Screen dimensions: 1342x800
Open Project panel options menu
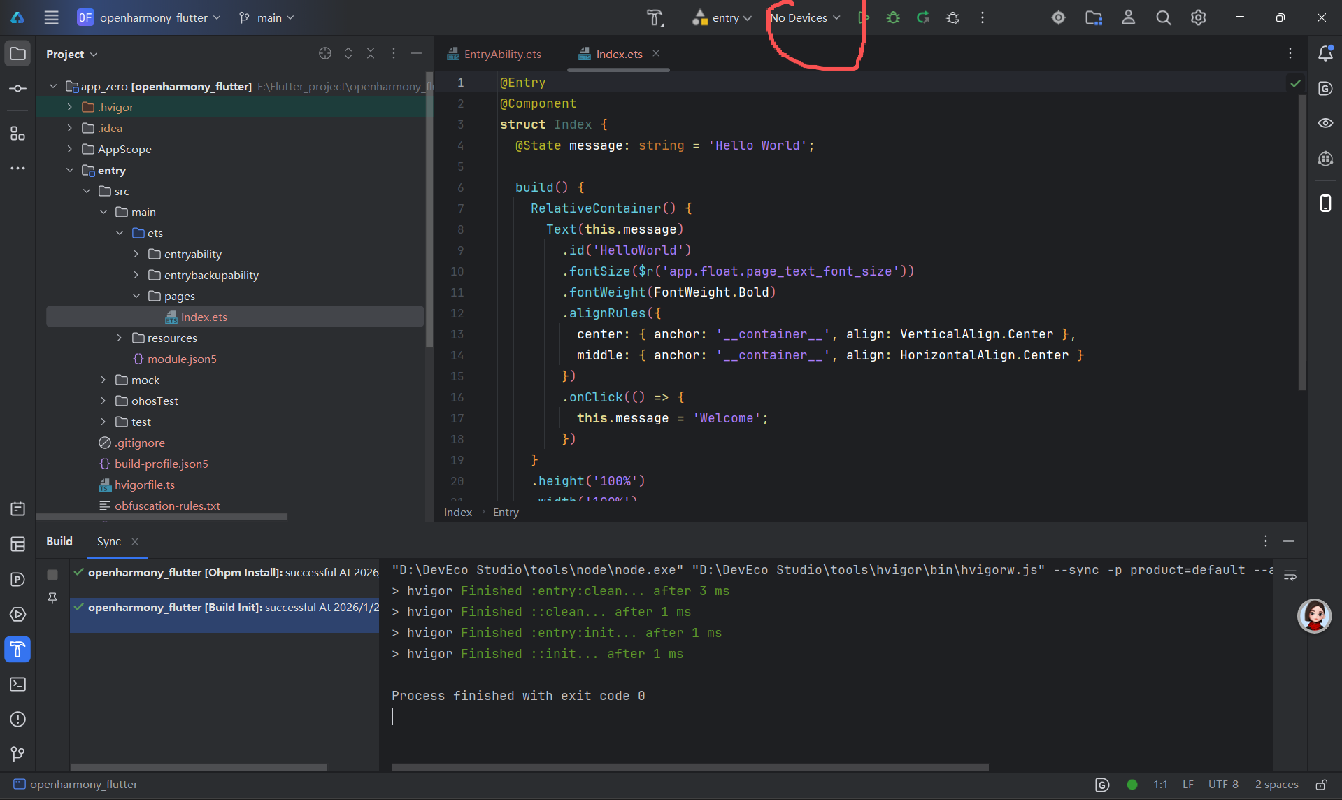(394, 53)
